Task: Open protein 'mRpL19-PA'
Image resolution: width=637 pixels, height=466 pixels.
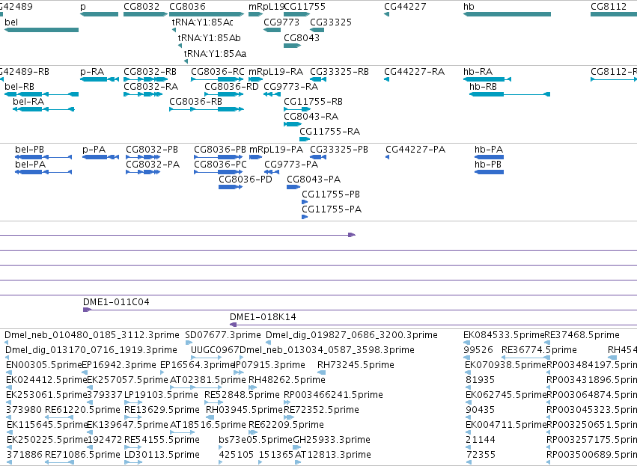Action: (276, 150)
